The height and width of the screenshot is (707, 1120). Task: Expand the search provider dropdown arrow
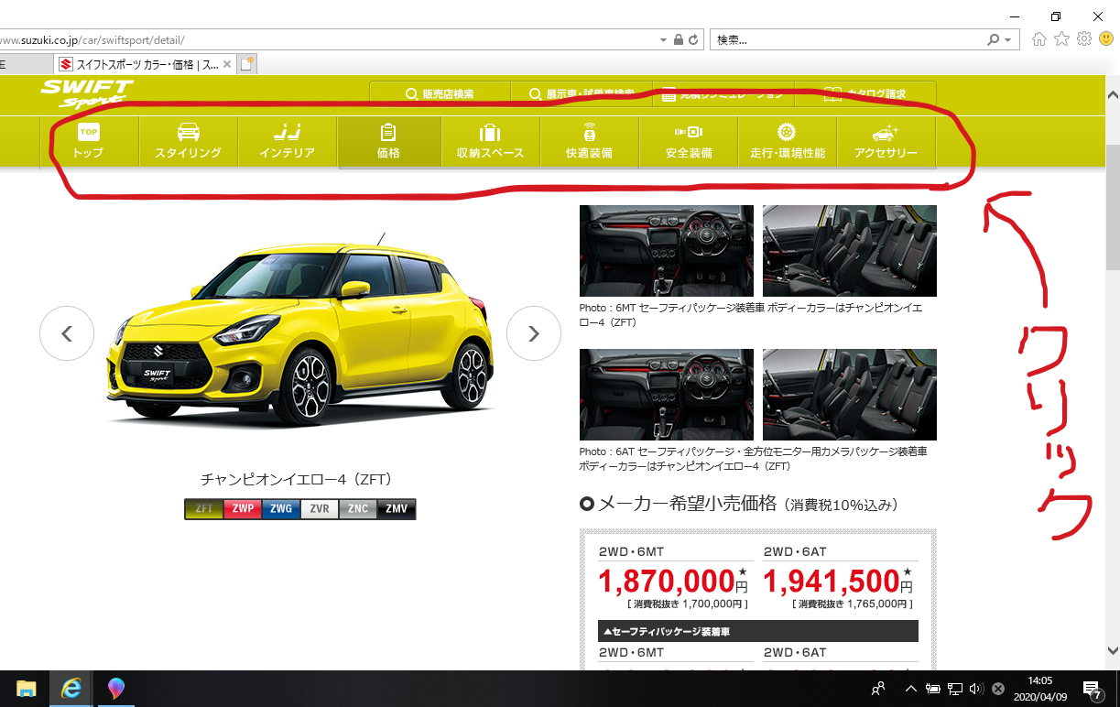[1008, 40]
